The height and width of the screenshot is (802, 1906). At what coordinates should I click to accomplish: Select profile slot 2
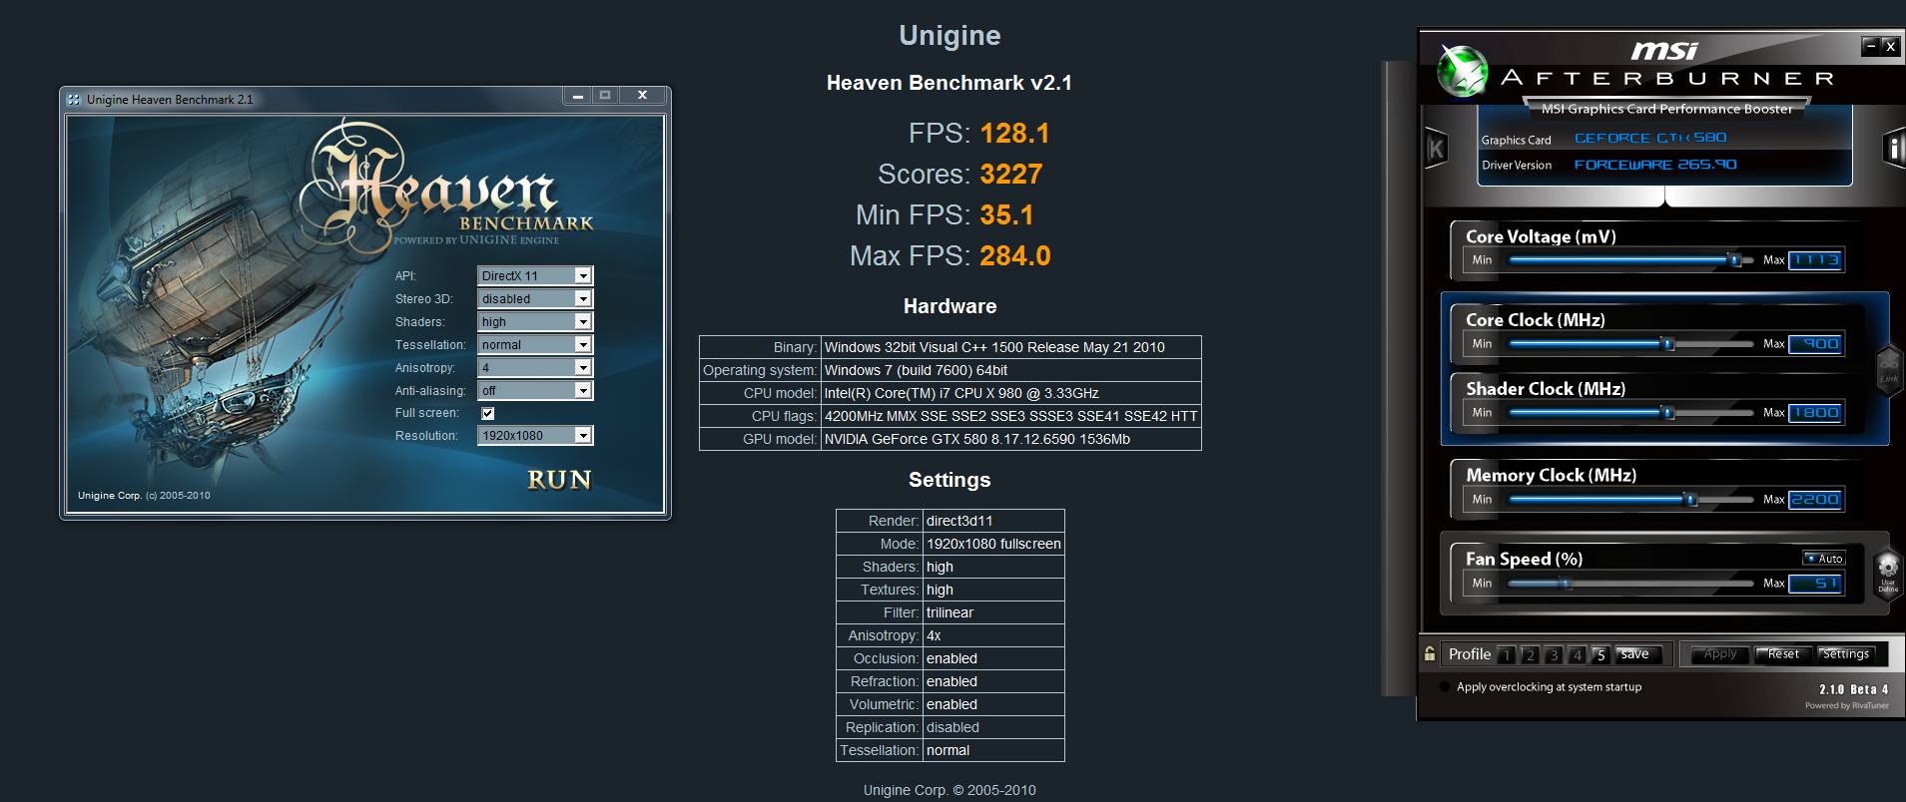click(1530, 654)
